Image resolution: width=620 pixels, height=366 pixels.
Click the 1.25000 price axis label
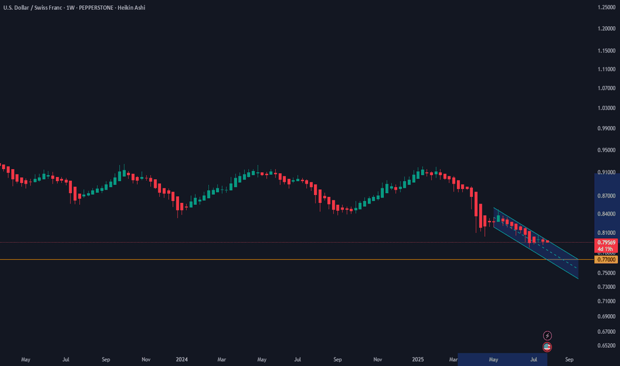pyautogui.click(x=606, y=7)
